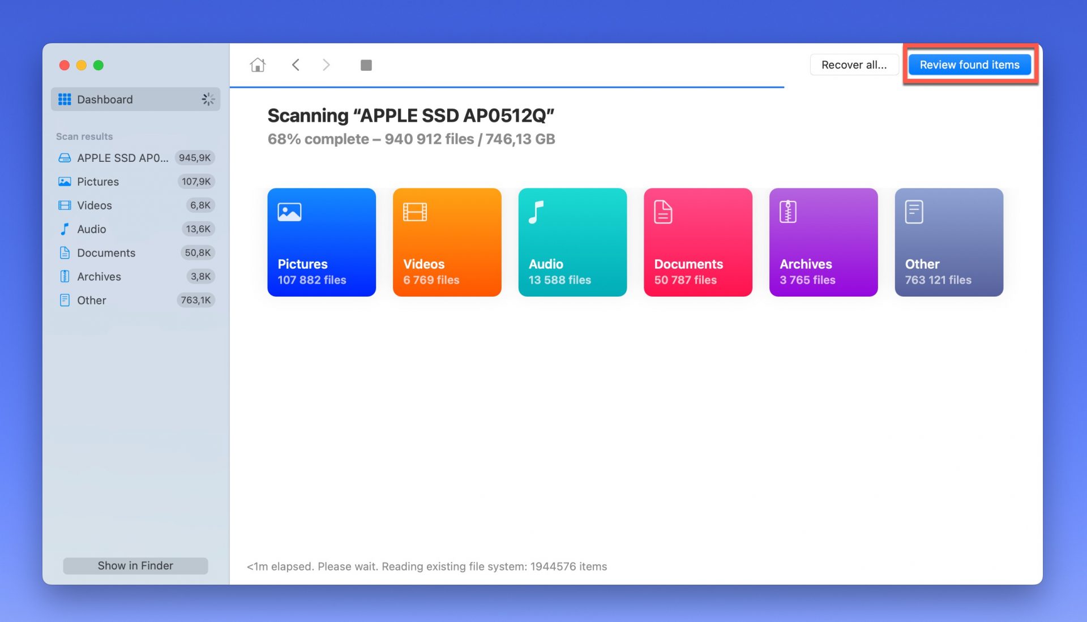
Task: Click the Pictures card image icon
Action: [289, 212]
